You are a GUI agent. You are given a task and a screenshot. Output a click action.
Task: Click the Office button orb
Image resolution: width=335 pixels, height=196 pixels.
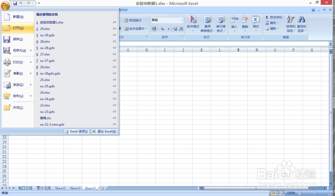coord(6,6)
